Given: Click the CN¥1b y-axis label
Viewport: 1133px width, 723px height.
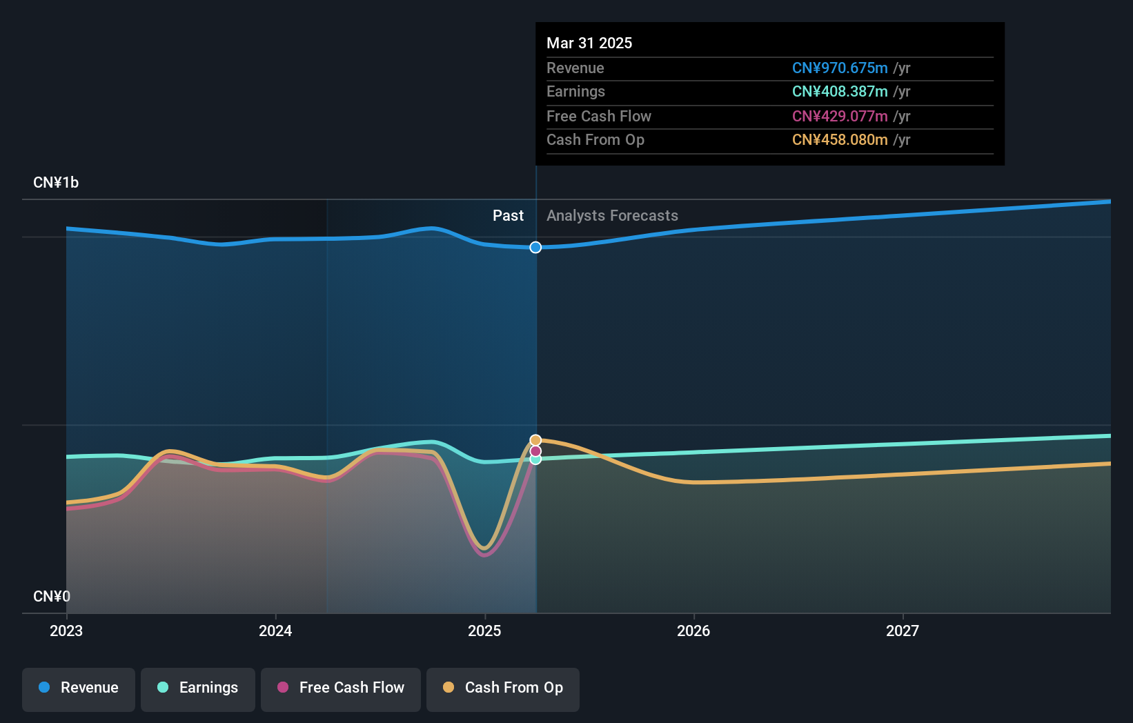Looking at the screenshot, I should tap(56, 183).
